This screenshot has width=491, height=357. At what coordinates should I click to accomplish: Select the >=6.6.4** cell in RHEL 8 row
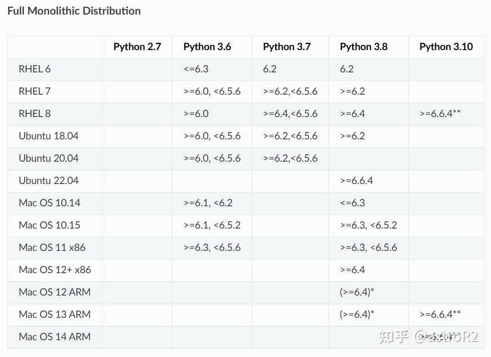click(440, 114)
